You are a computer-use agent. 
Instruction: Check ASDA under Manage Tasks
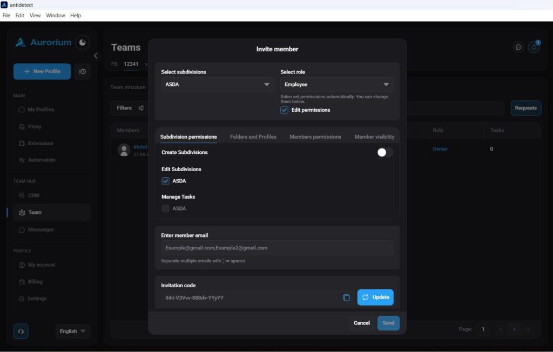(x=165, y=208)
